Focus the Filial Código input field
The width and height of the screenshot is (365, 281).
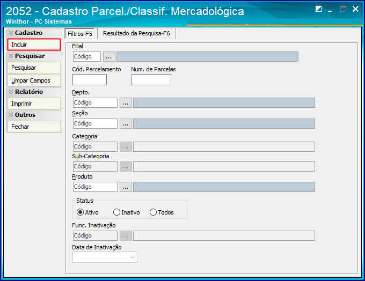(x=87, y=57)
